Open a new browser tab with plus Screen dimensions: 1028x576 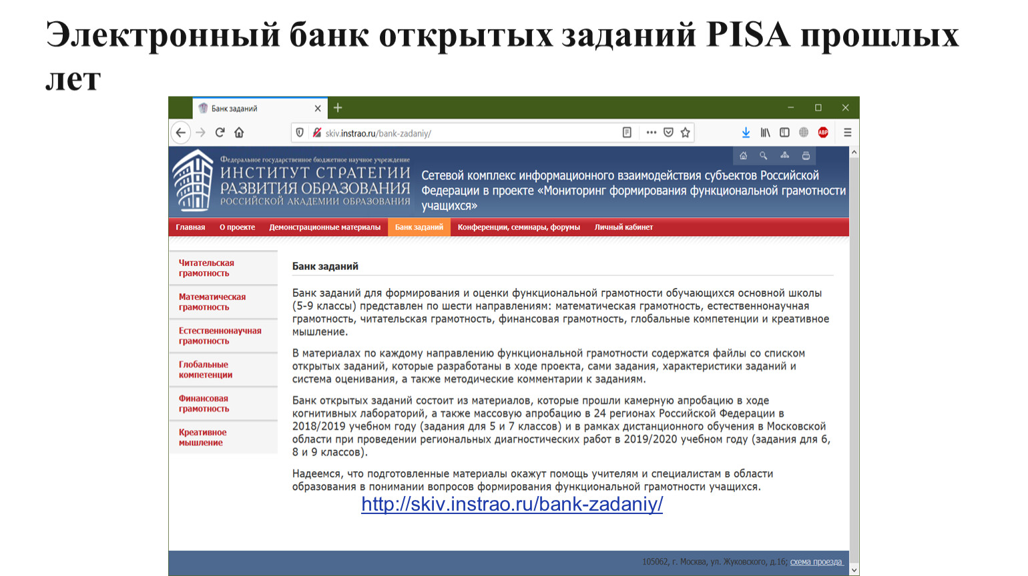338,108
